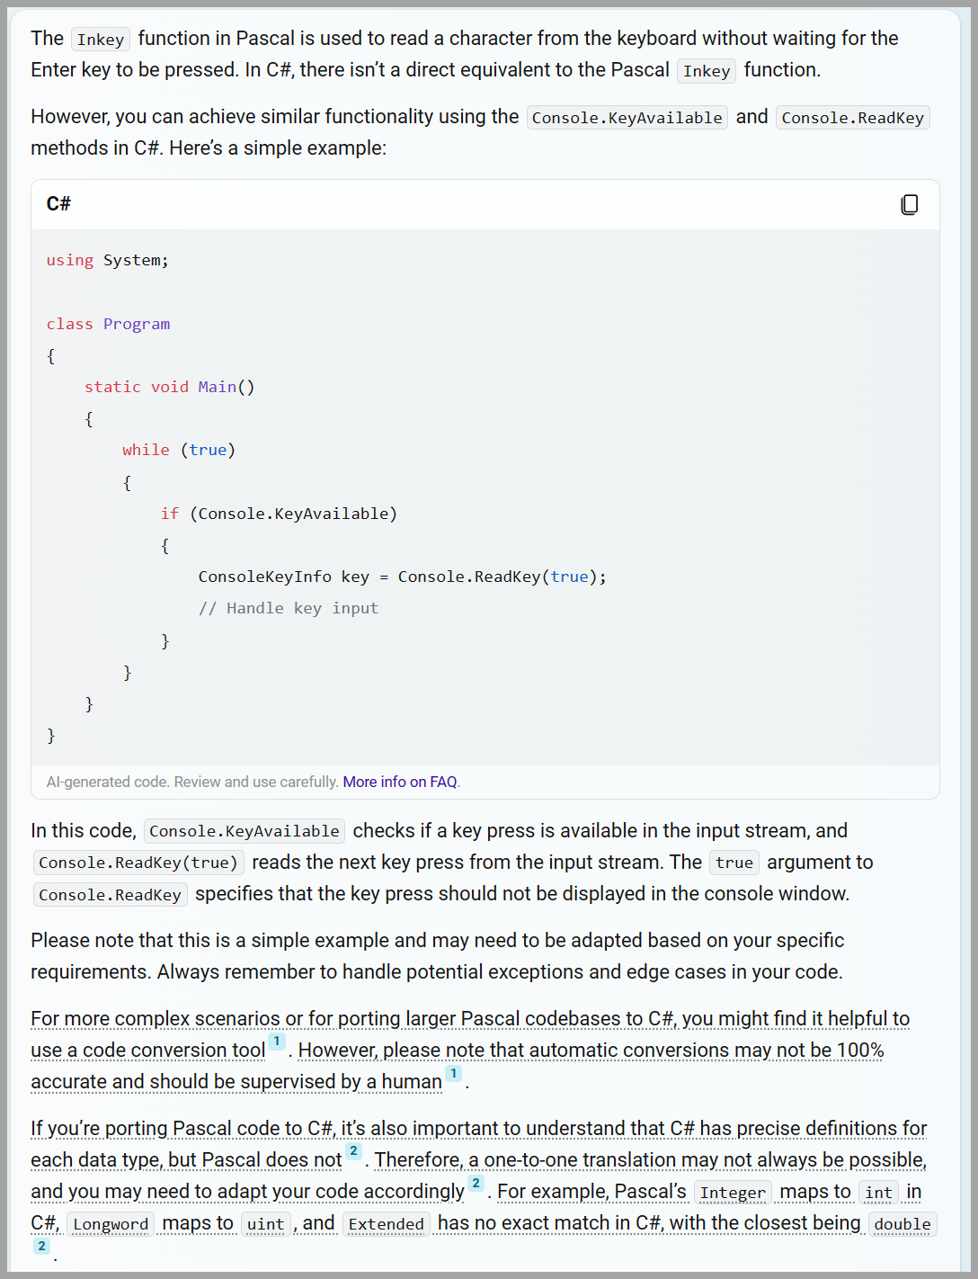Open citation 1 after 'code conversion tool'
The height and width of the screenshot is (1279, 978).
[x=277, y=1042]
